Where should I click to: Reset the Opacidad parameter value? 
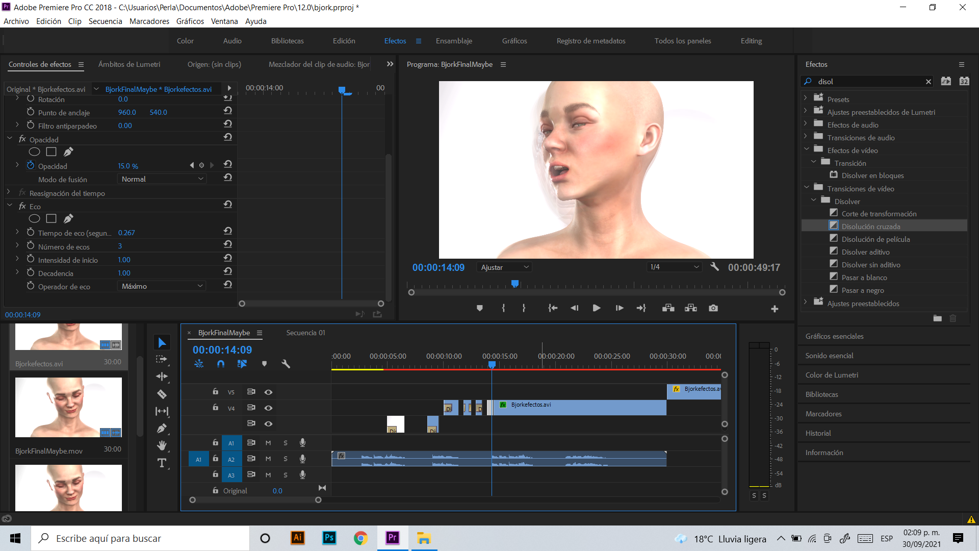(228, 164)
